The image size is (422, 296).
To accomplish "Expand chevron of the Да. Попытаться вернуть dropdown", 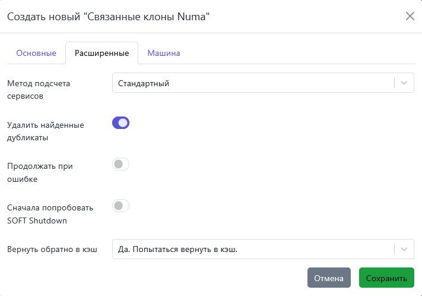I will click(x=404, y=249).
